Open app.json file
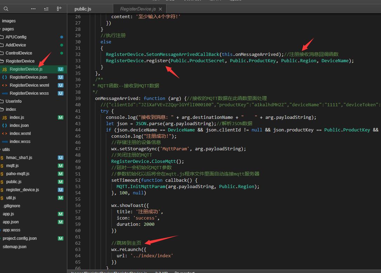Image resolution: width=381 pixels, height=273 pixels. point(11,222)
